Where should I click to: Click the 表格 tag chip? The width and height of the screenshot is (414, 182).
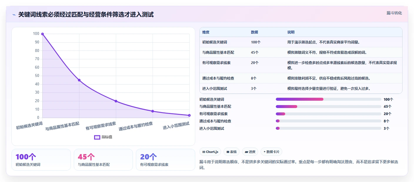pos(232,152)
